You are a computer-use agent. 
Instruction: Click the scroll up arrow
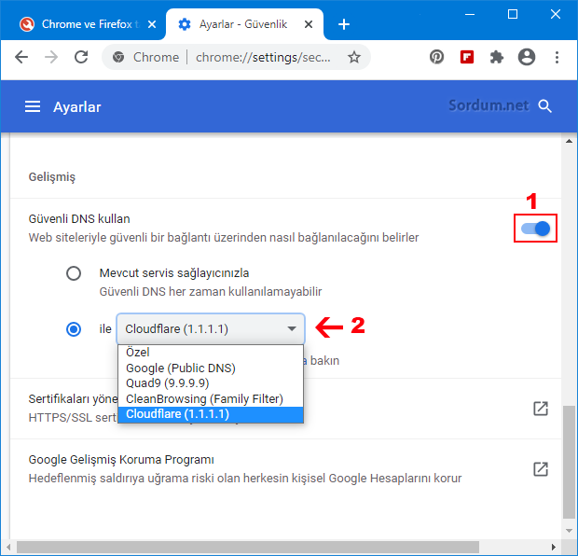coord(569,141)
